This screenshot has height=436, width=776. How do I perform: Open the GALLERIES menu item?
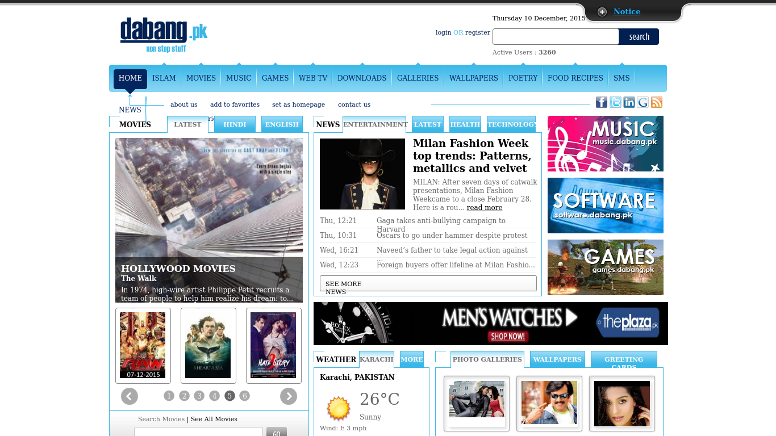418,78
